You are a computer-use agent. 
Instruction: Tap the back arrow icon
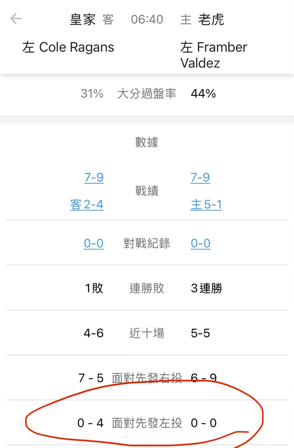[x=16, y=19]
